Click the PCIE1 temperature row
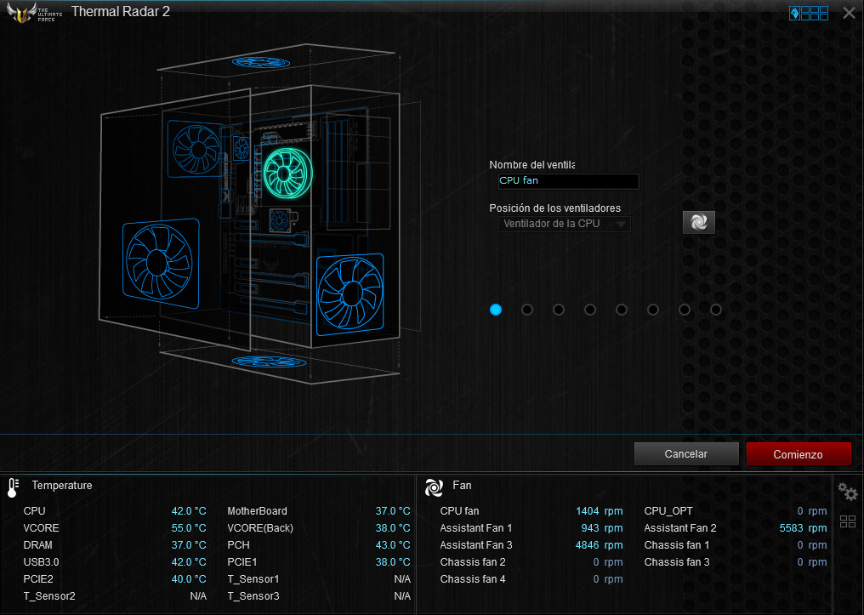864x615 pixels. click(x=319, y=562)
